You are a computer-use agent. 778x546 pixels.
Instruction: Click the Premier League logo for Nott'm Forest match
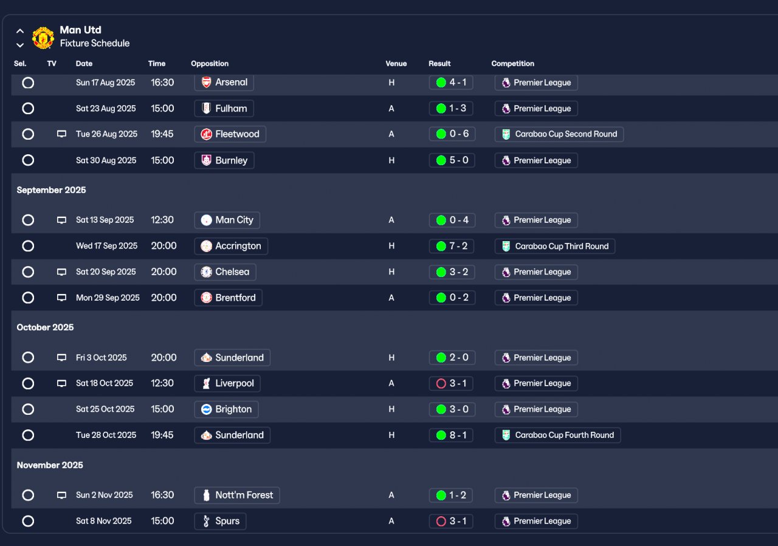506,495
